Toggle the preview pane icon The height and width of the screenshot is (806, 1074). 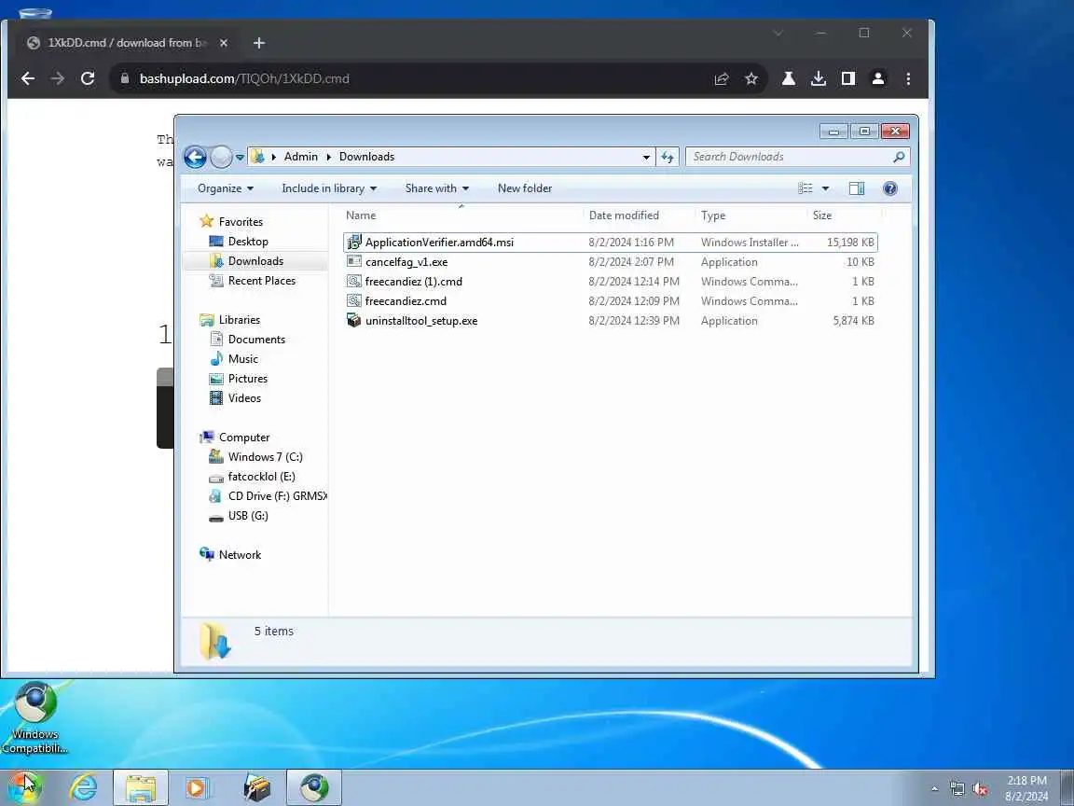[x=856, y=188]
